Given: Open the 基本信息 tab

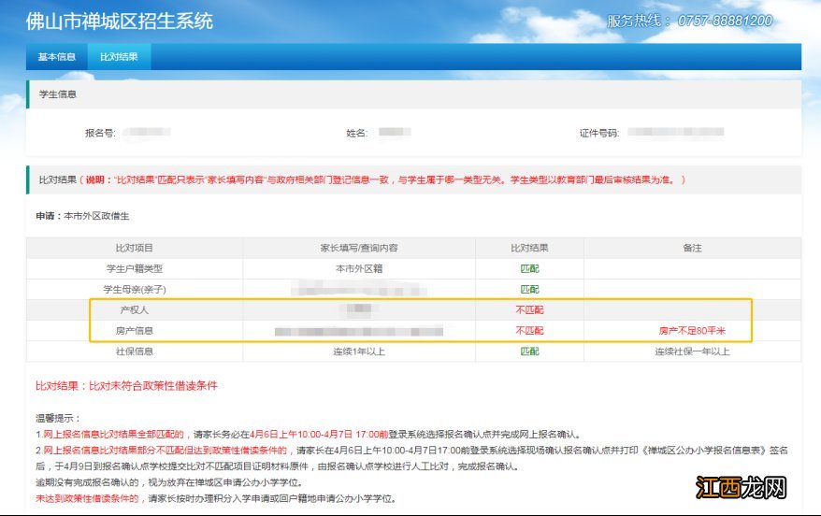Looking at the screenshot, I should point(56,56).
